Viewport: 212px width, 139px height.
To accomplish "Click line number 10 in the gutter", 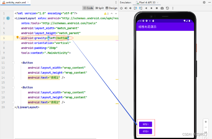I will [x=3, y=58].
